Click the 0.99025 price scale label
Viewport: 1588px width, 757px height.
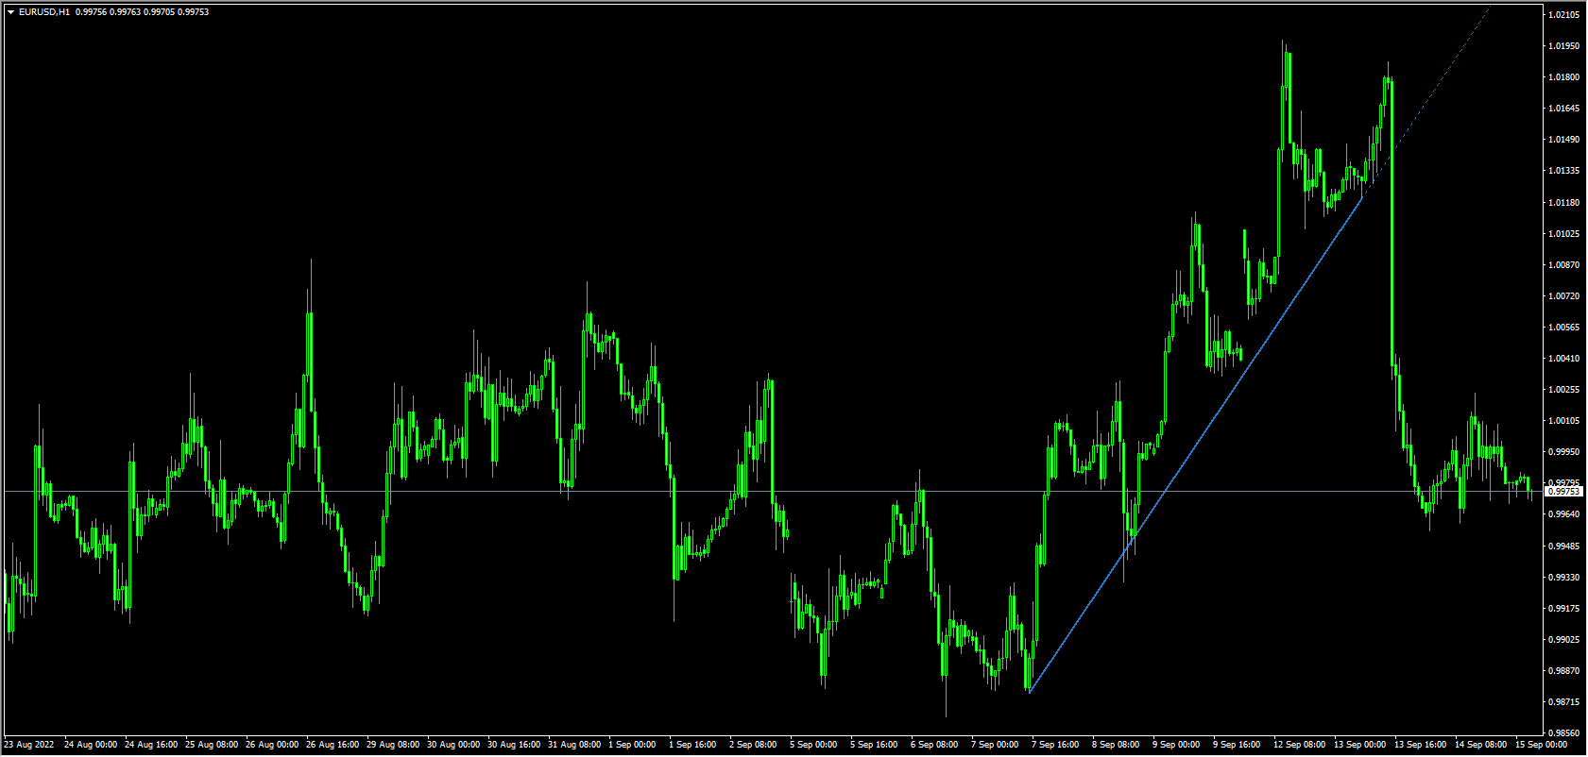[x=1564, y=639]
